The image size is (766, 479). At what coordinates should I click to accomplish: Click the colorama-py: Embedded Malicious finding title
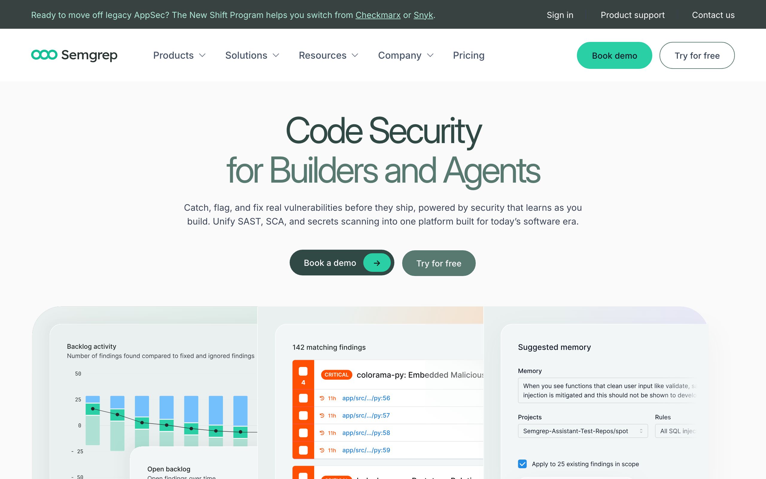[x=420, y=375]
